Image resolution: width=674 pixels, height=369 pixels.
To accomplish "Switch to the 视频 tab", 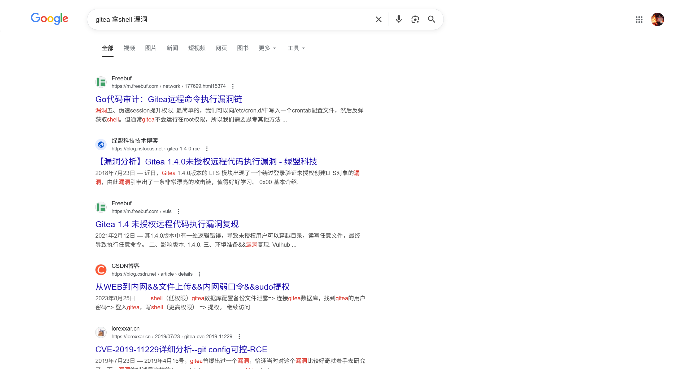I will [129, 48].
